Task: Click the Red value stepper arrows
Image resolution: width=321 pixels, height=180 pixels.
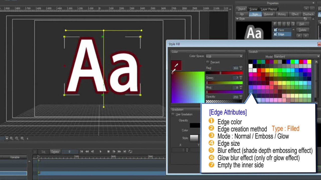Action: pos(241,68)
